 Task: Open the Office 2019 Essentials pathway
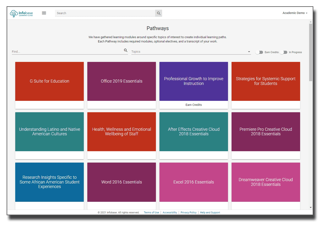pos(121,85)
